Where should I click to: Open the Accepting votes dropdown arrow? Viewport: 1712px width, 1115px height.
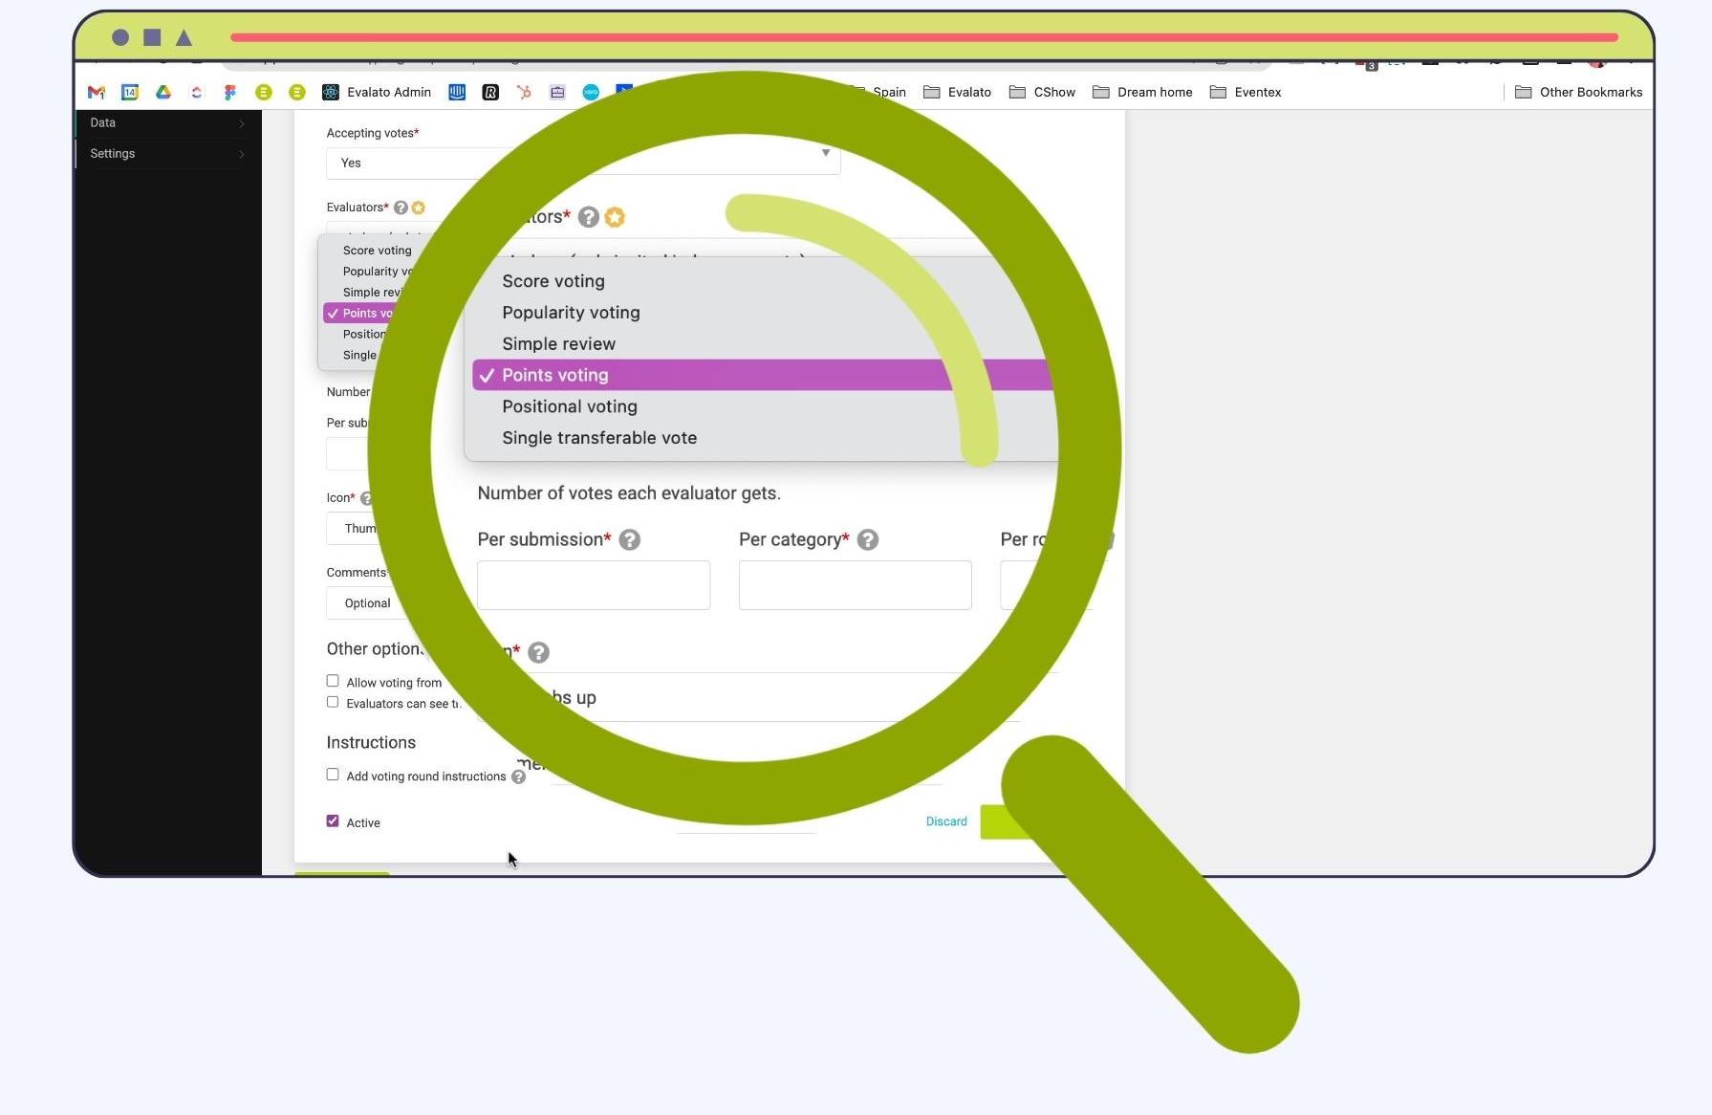pos(826,153)
